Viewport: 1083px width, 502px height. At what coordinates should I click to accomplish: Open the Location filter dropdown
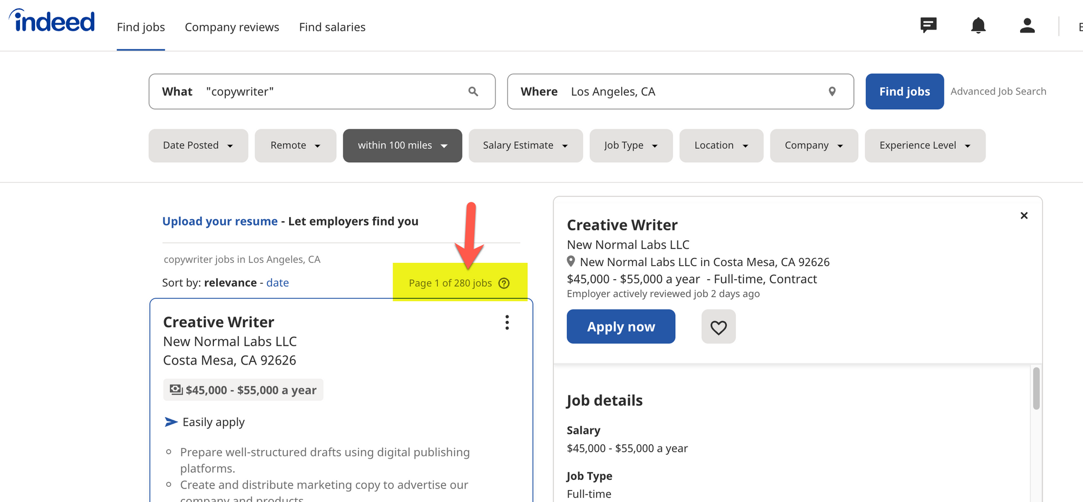click(x=721, y=146)
